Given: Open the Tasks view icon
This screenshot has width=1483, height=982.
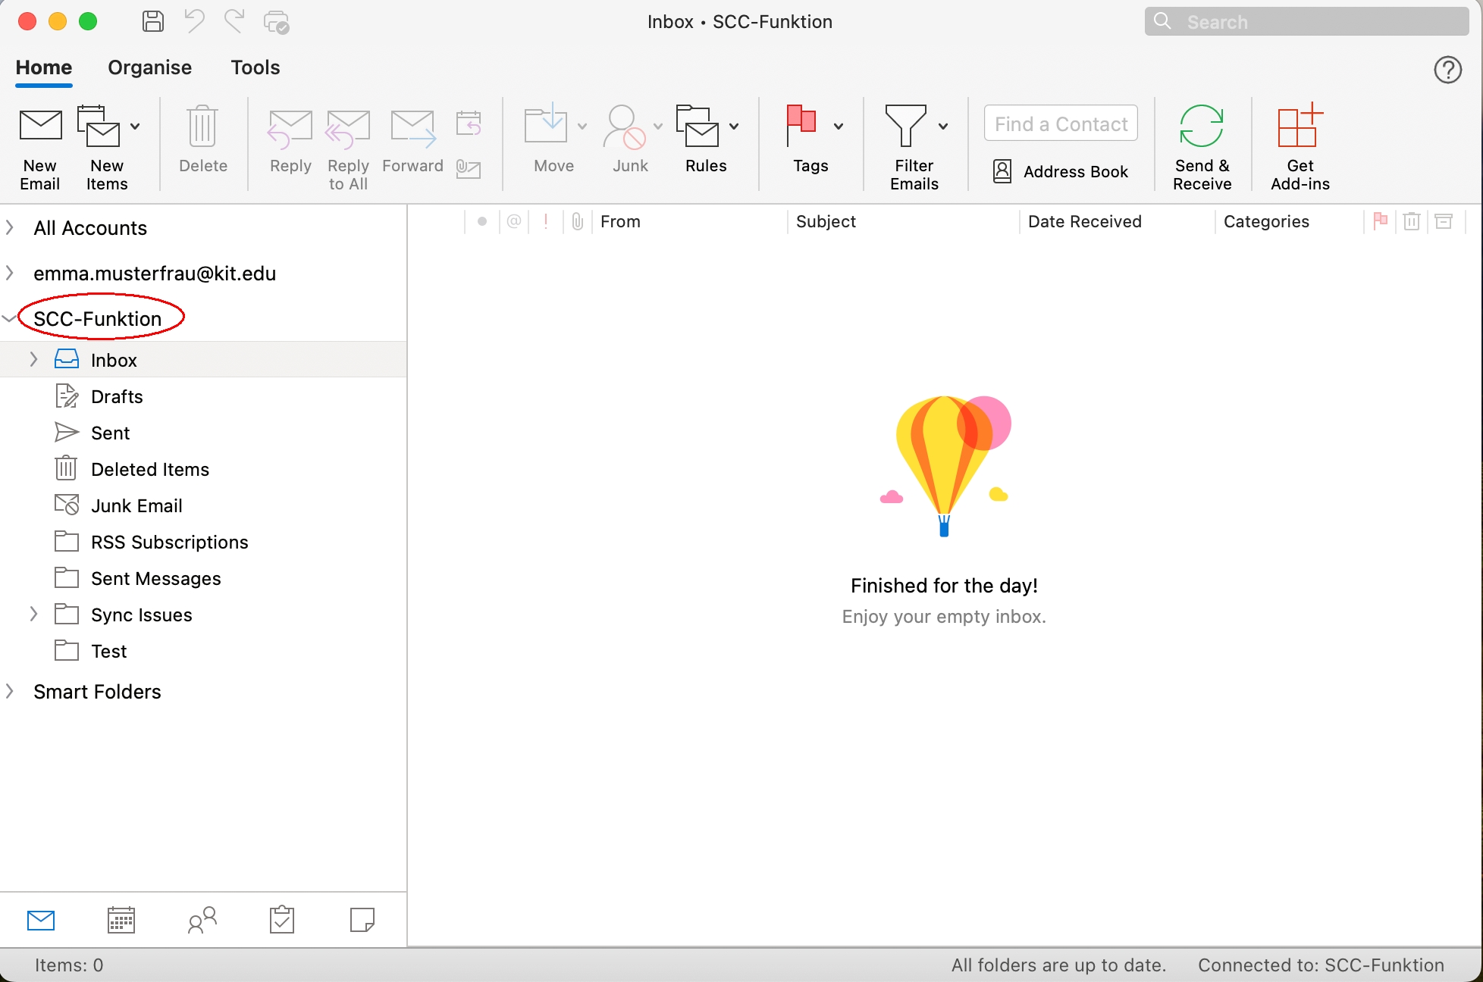Looking at the screenshot, I should coord(282,920).
